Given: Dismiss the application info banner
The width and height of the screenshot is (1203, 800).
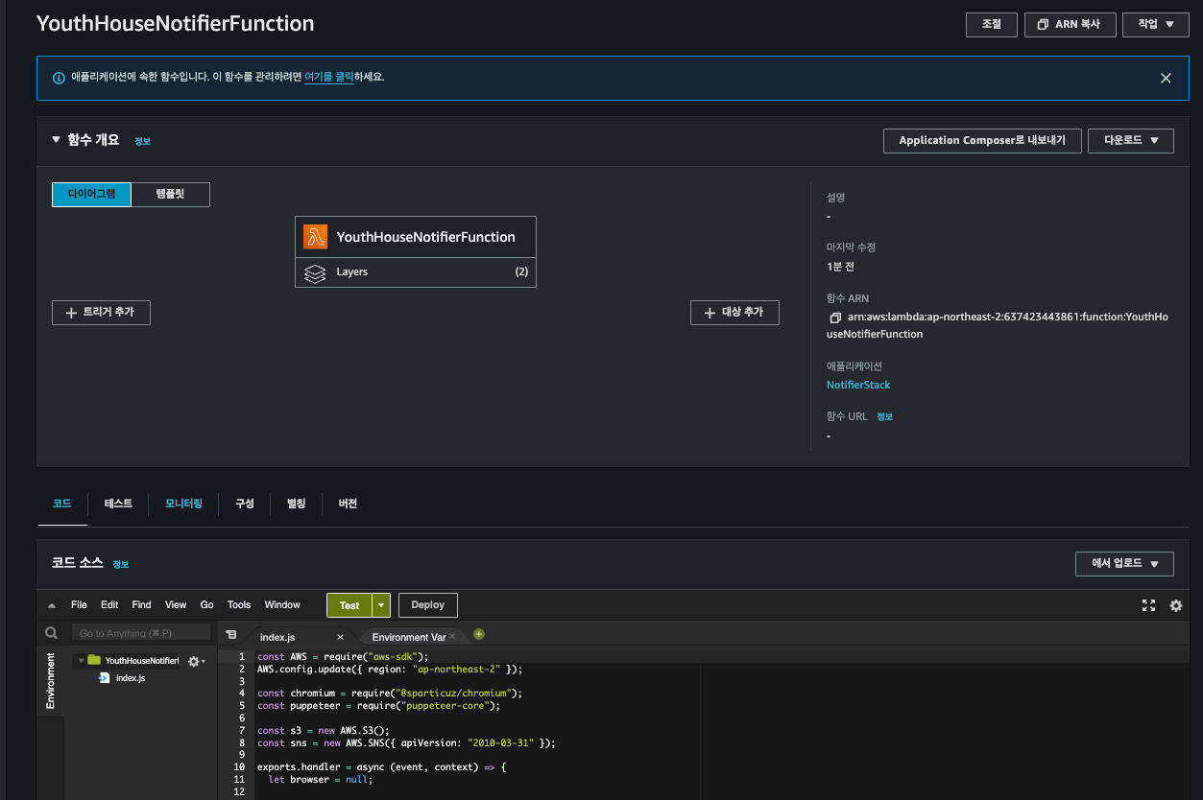Looking at the screenshot, I should [x=1166, y=78].
